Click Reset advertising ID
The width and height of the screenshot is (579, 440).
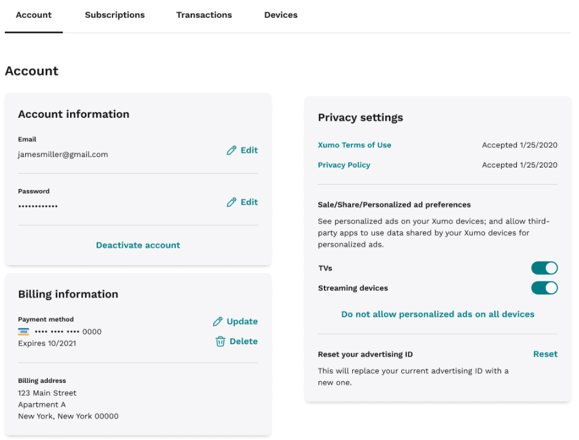point(545,354)
